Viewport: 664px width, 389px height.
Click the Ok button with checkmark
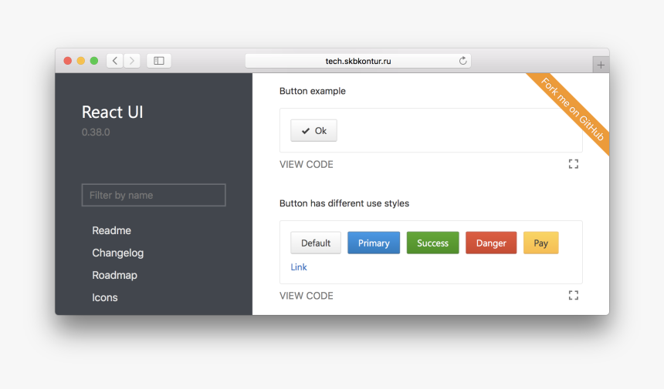[x=313, y=130]
